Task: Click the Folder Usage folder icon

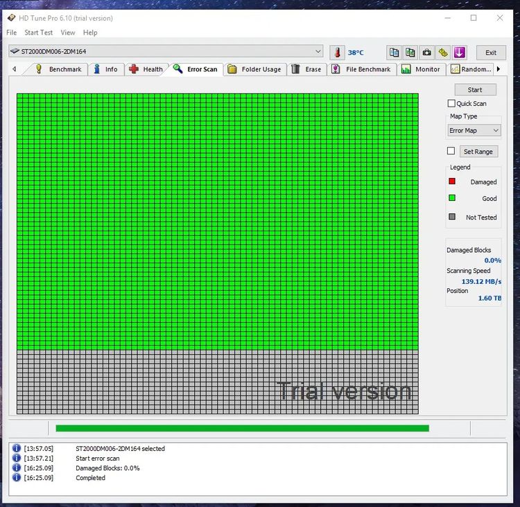Action: (232, 69)
